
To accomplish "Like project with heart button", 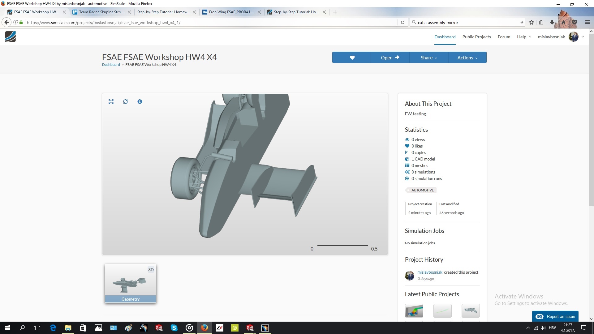I will coord(352,58).
